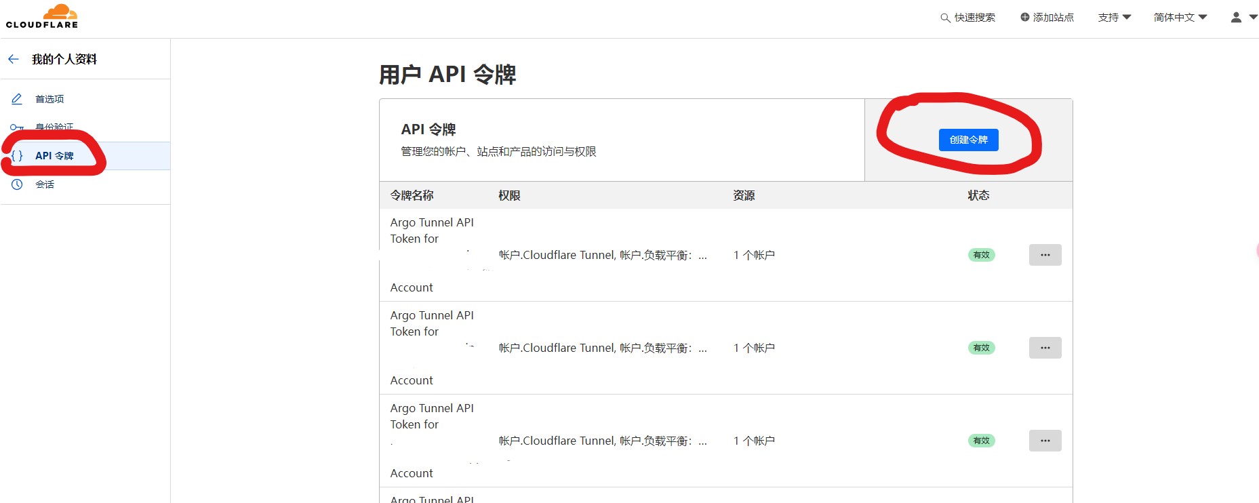Click the 用户 API 令牌 page title
The width and height of the screenshot is (1259, 503).
pyautogui.click(x=447, y=74)
